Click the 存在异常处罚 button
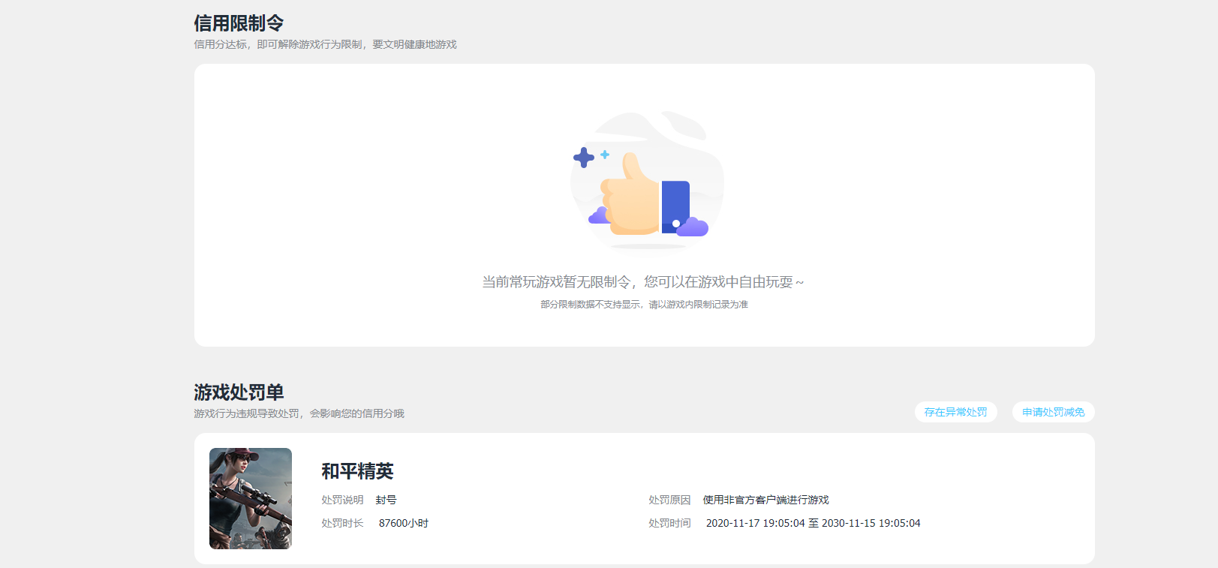The width and height of the screenshot is (1218, 568). [955, 412]
